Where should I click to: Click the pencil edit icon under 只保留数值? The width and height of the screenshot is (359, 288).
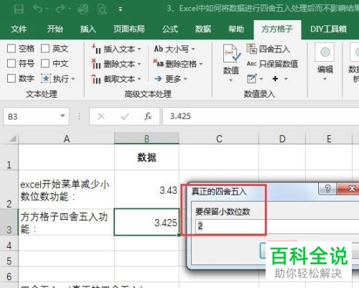(x=252, y=78)
